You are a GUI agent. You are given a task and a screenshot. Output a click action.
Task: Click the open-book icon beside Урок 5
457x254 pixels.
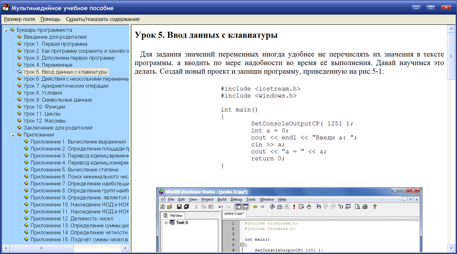click(x=19, y=72)
